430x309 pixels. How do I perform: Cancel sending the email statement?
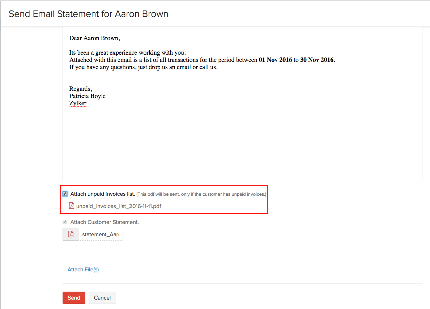point(102,298)
